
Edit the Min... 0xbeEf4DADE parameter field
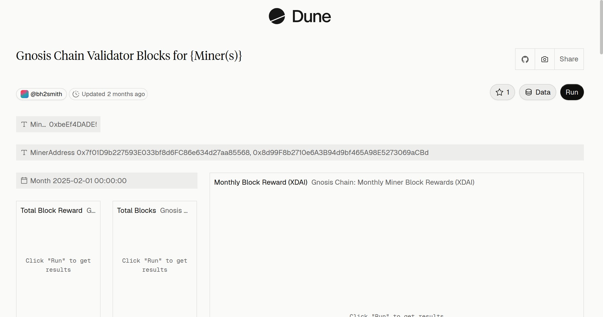point(58,124)
